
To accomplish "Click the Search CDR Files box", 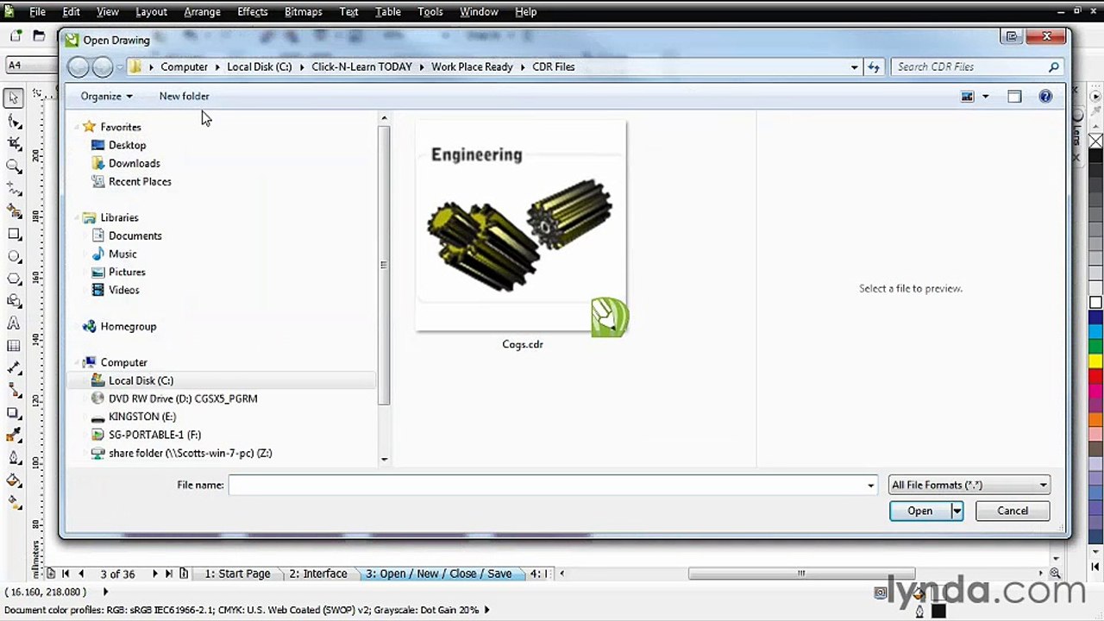I will [x=977, y=66].
